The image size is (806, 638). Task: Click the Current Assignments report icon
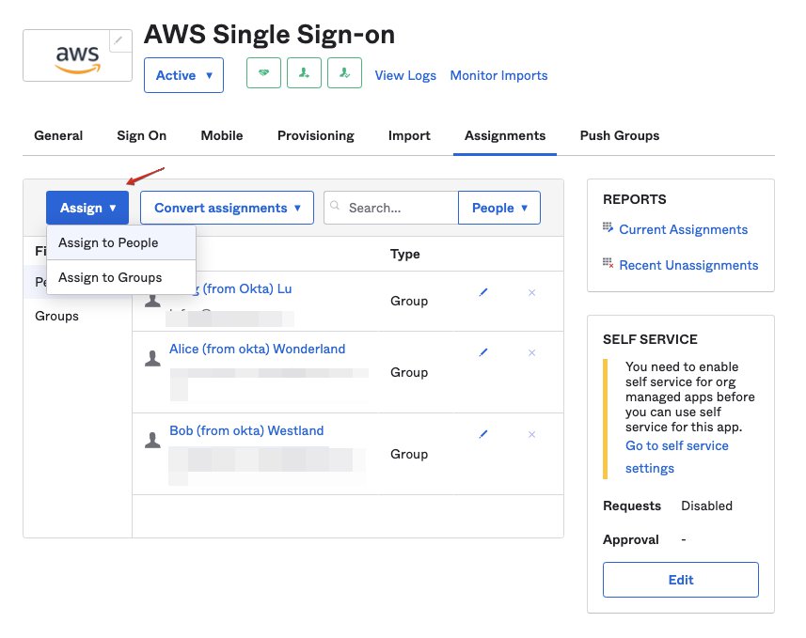click(608, 227)
